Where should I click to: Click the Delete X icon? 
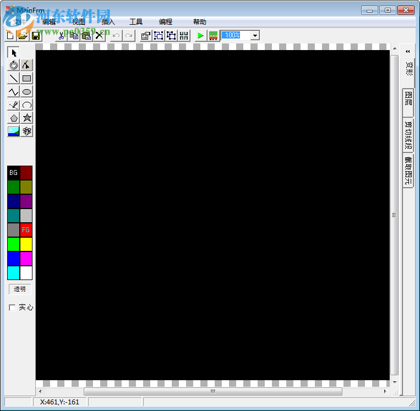(x=100, y=35)
